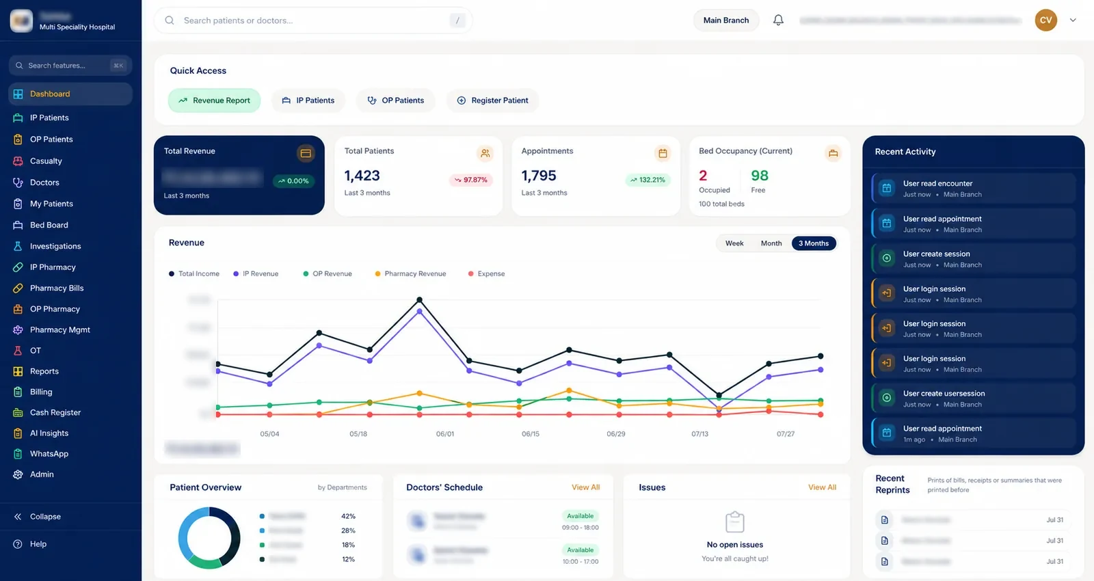This screenshot has height=581, width=1094.
Task: Click the My Patients sidebar icon
Action: tap(18, 204)
